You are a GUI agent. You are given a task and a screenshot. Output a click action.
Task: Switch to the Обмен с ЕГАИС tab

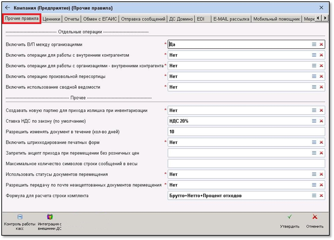click(x=100, y=19)
